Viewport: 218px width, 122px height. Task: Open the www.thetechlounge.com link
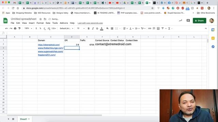coord(51,48)
